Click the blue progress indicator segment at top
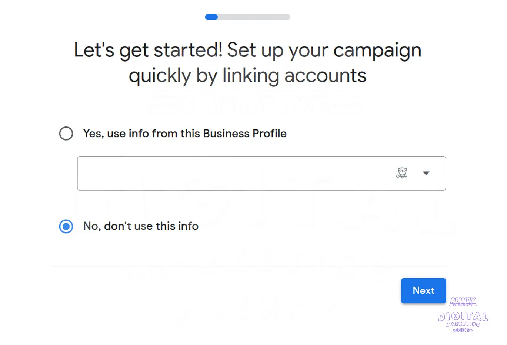This screenshot has width=507, height=345. click(x=211, y=17)
